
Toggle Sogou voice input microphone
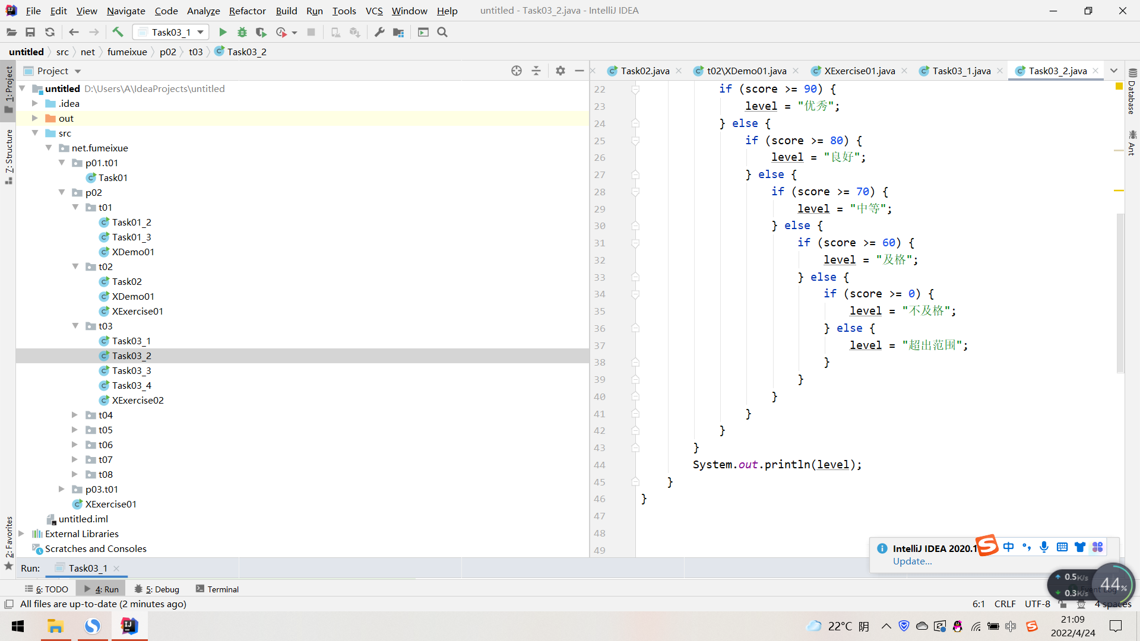(x=1044, y=547)
